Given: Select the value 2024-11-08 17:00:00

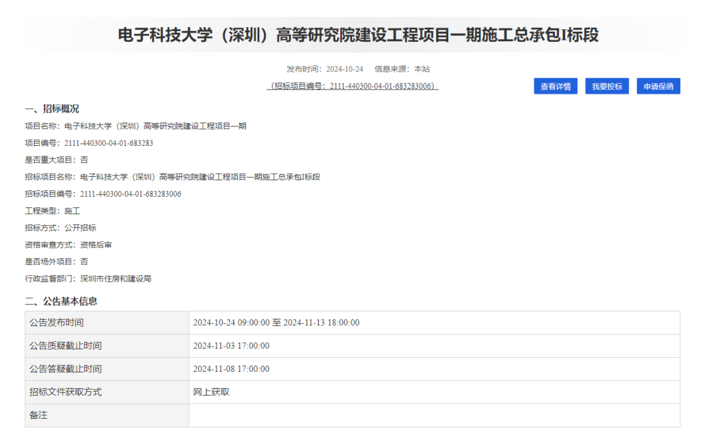Looking at the screenshot, I should pyautogui.click(x=231, y=369).
